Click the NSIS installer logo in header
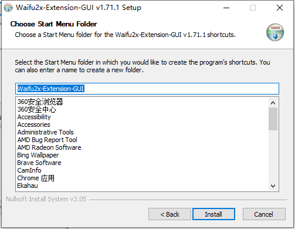Screen dimensions: 295x229 coord(275,32)
